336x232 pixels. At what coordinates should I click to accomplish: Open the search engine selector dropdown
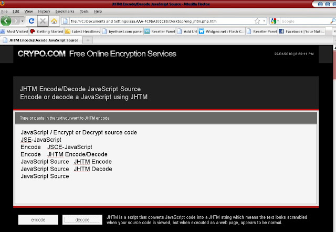click(275, 21)
